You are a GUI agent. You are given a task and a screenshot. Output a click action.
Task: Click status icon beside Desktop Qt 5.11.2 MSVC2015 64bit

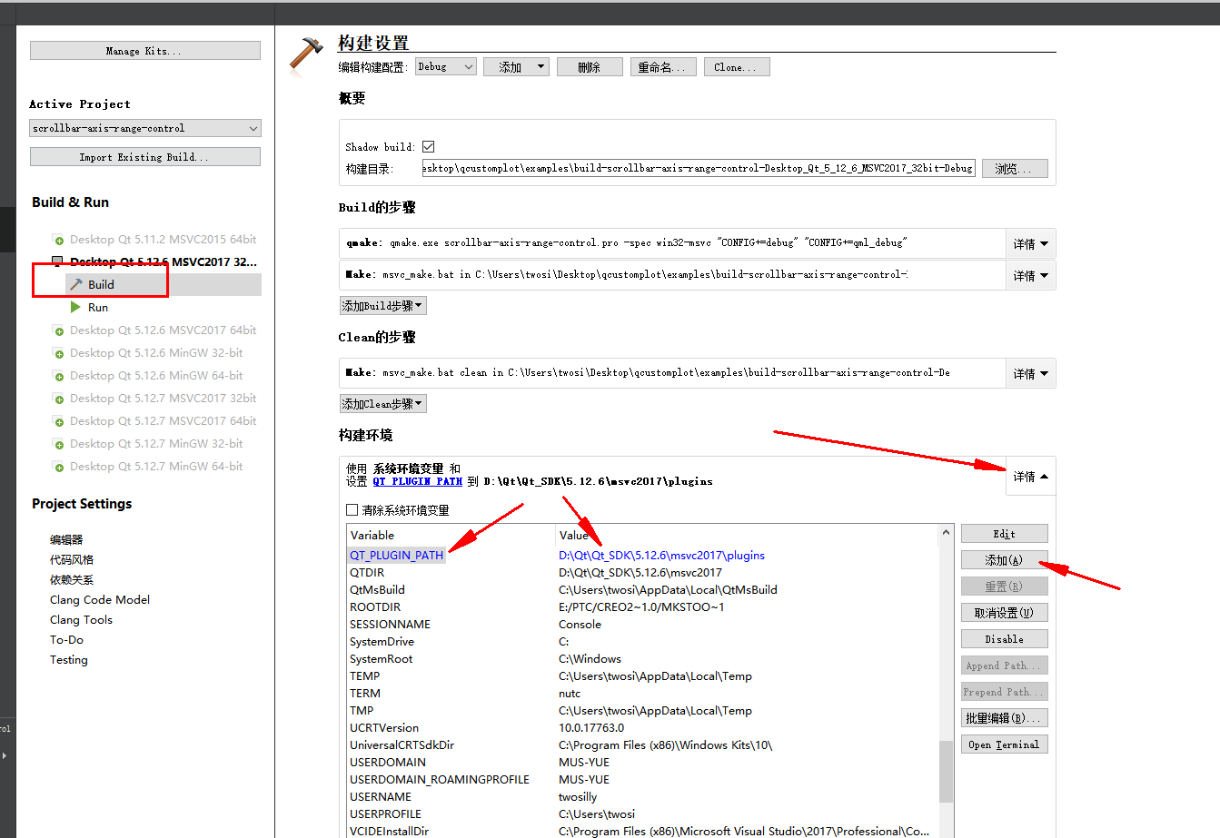[x=57, y=239]
